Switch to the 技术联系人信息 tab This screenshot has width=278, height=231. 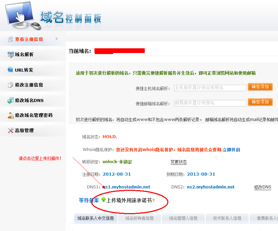click(227, 218)
